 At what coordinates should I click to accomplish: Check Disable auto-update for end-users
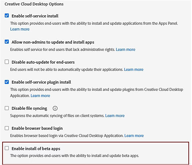(x=7, y=62)
